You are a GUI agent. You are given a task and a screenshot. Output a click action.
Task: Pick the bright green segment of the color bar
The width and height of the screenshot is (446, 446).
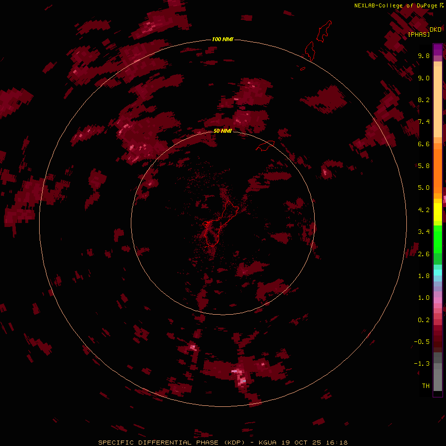[x=438, y=239]
